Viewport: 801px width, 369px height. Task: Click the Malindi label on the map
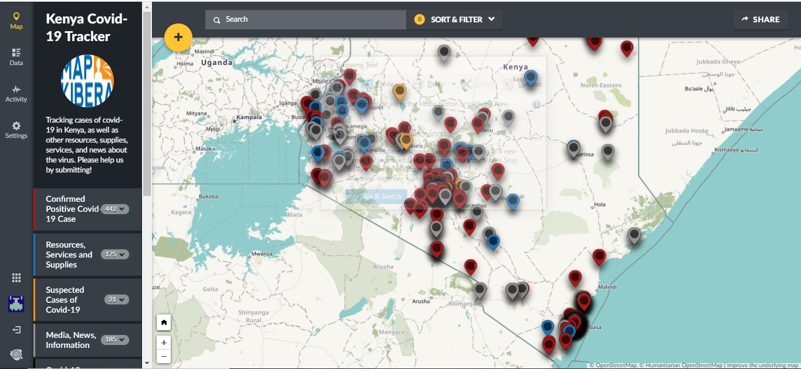(607, 287)
